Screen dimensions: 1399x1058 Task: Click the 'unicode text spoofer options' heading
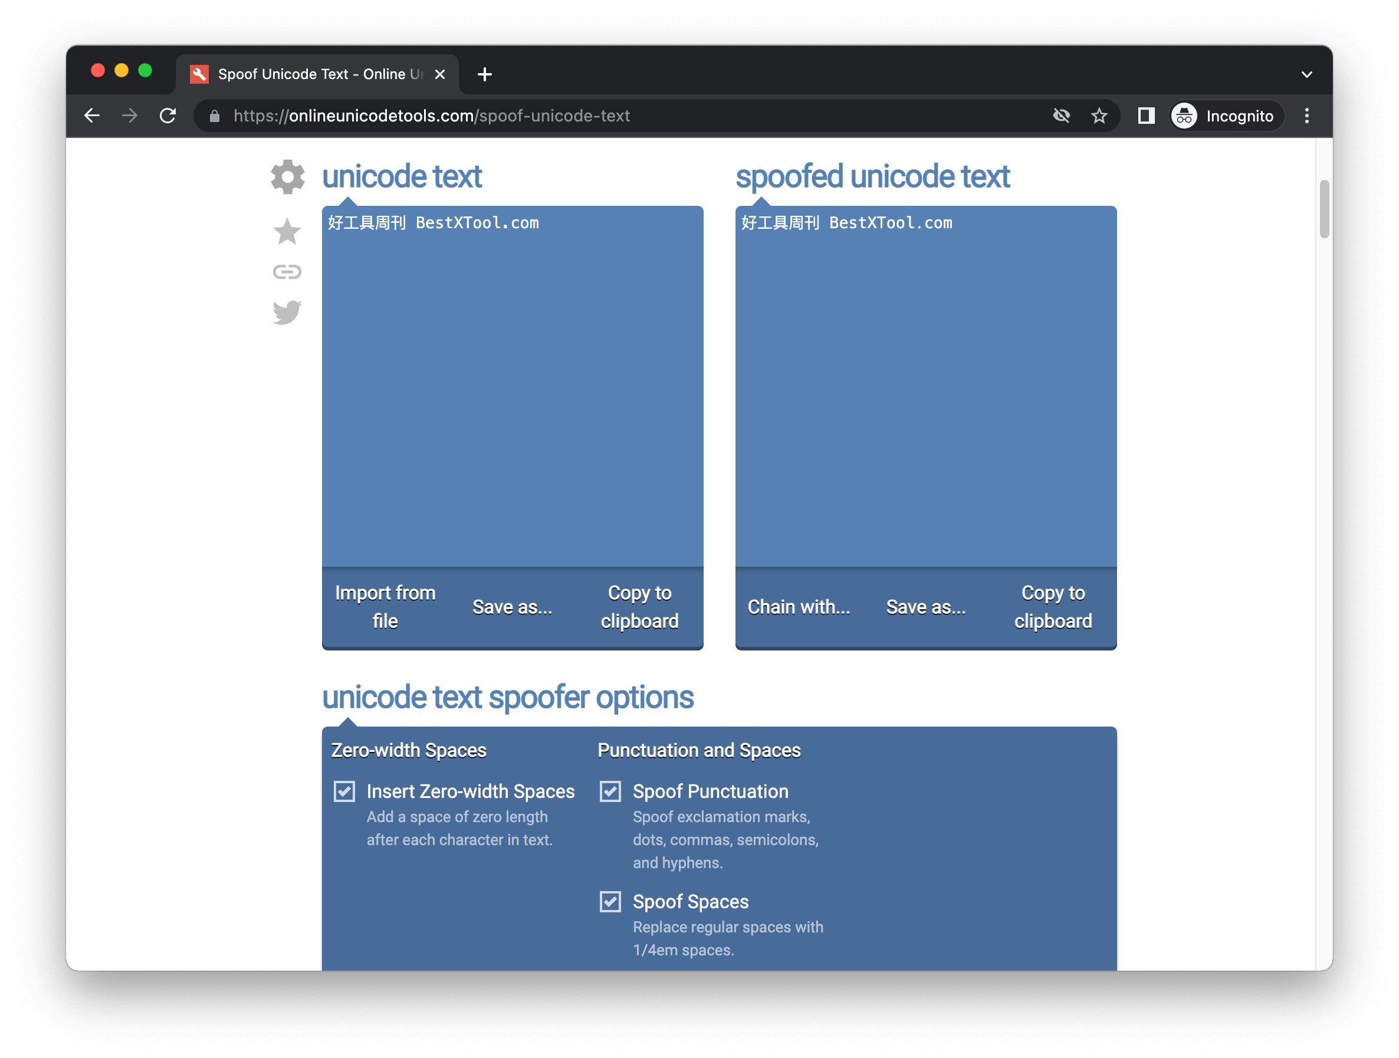[x=507, y=698]
